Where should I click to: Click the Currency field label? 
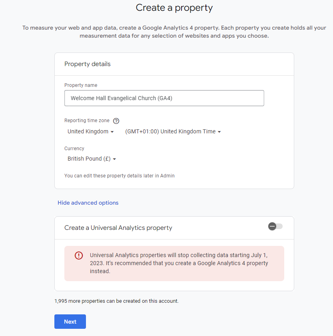pyautogui.click(x=74, y=148)
